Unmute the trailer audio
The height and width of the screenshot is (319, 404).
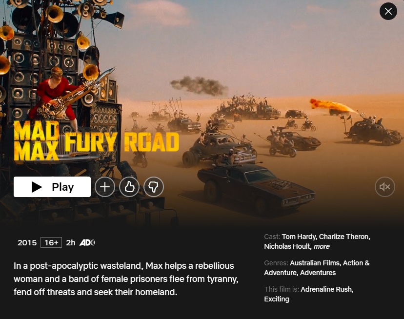pos(384,187)
